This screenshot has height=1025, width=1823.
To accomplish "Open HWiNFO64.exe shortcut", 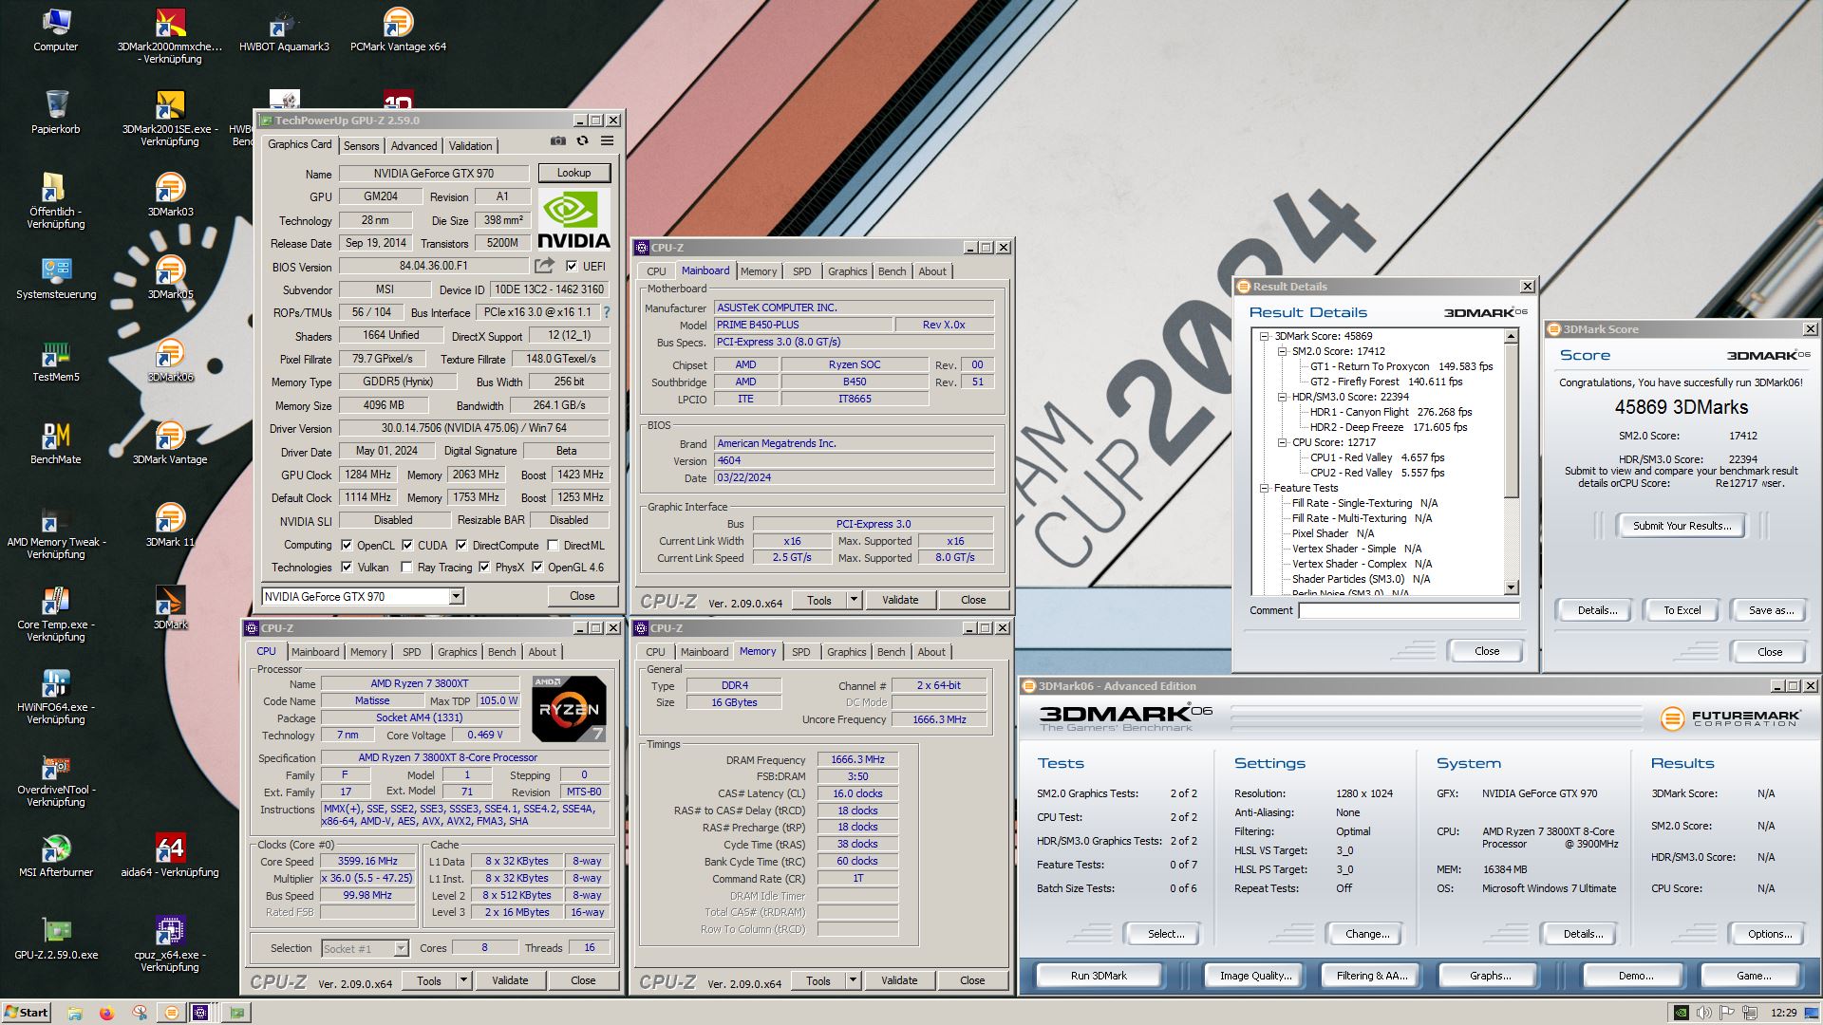I will [x=55, y=697].
